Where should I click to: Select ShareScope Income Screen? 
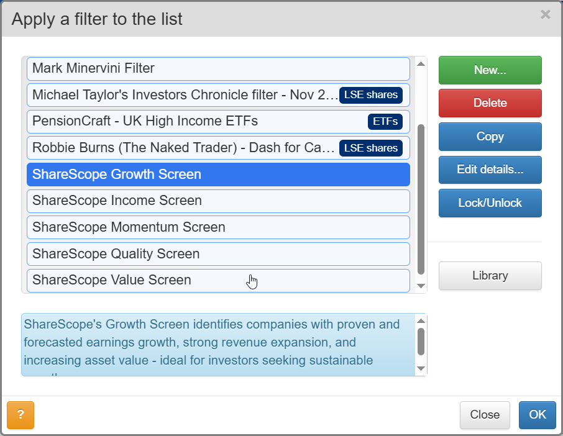(x=218, y=201)
